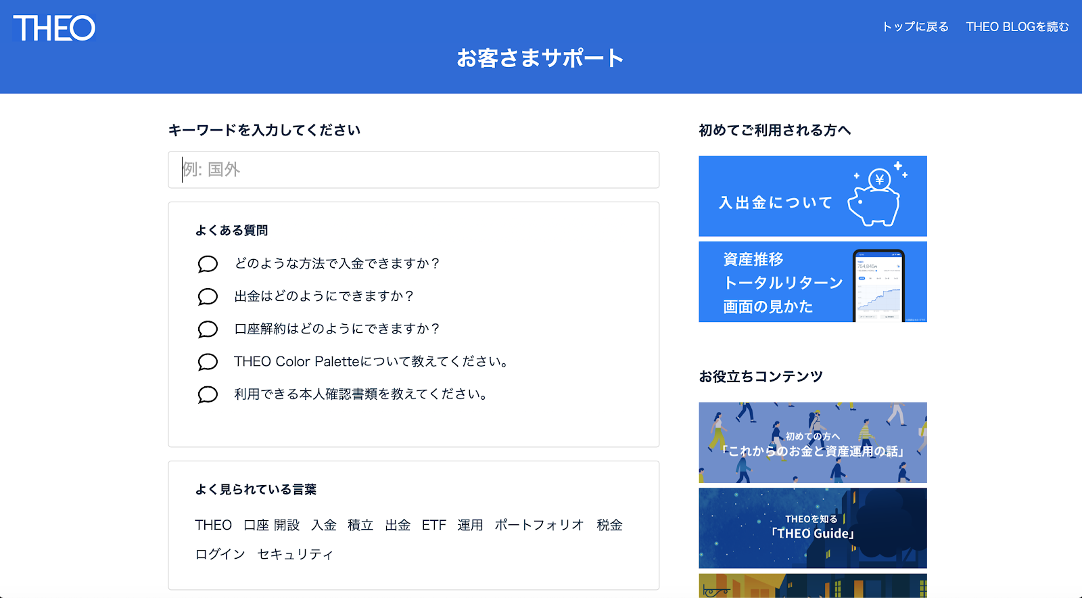Click the 初めてご利用される方へ heading
Viewport: 1082px width, 598px height.
[775, 130]
